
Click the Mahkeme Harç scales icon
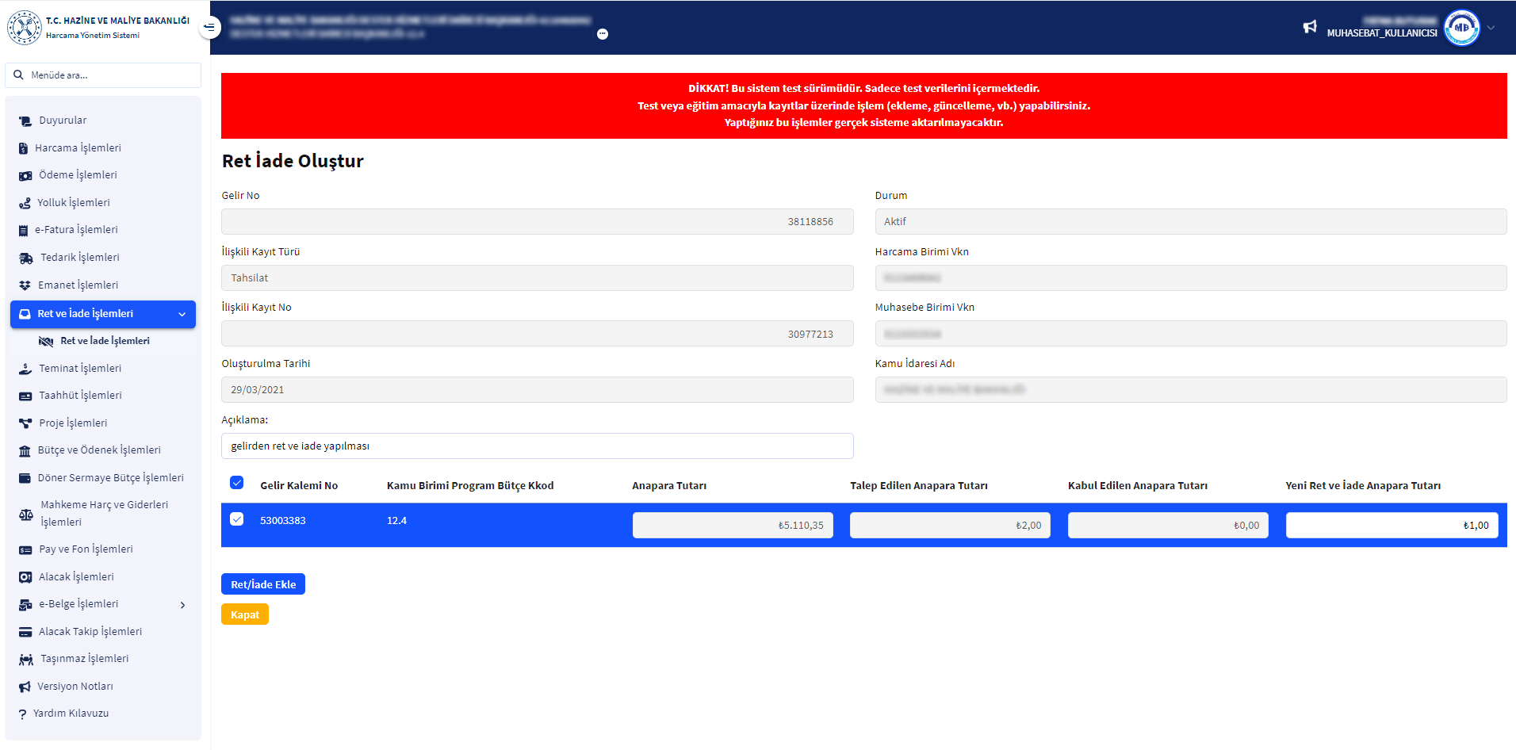(x=25, y=514)
